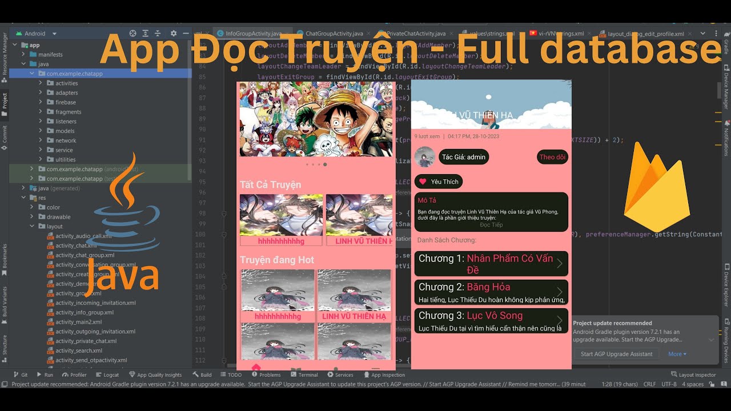The image size is (731, 411).
Task: Open the Problems tool window
Action: click(x=266, y=375)
